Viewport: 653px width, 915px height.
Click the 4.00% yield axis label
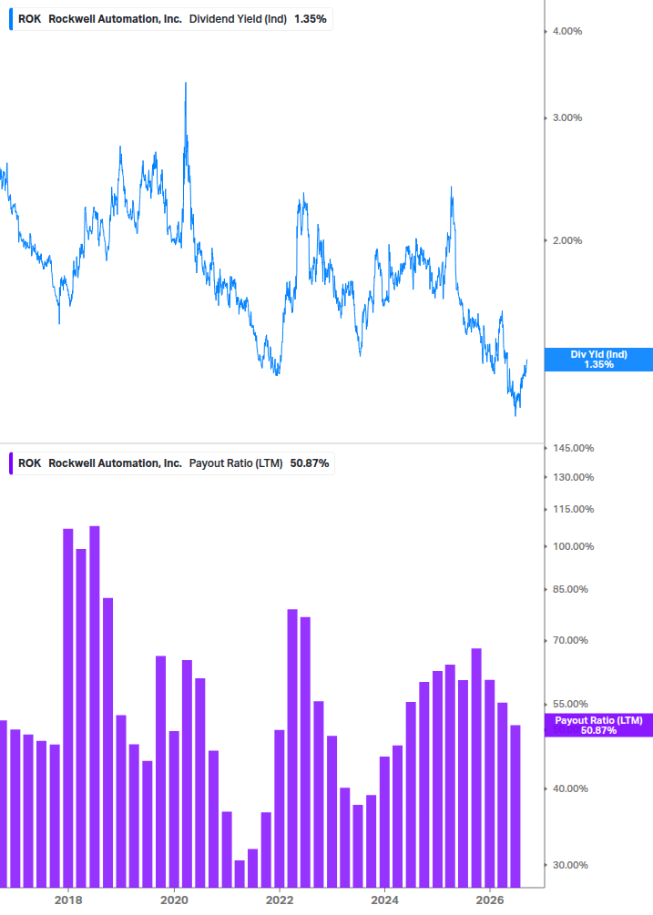(x=567, y=32)
